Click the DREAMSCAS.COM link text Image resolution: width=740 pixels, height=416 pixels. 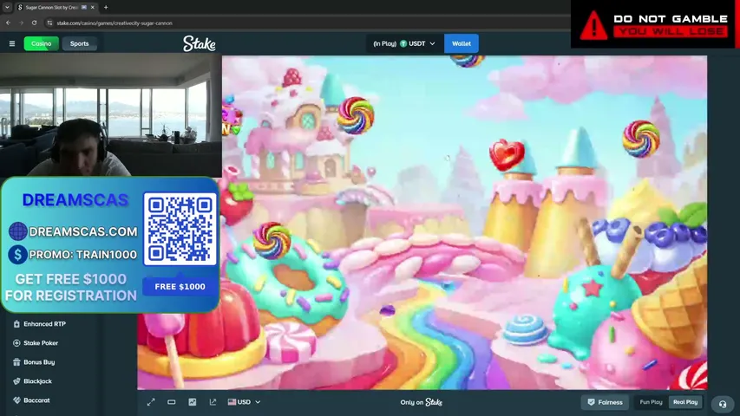[83, 231]
